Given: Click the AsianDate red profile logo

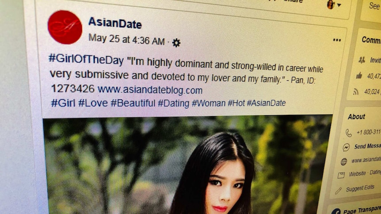Looking at the screenshot, I should click(65, 27).
